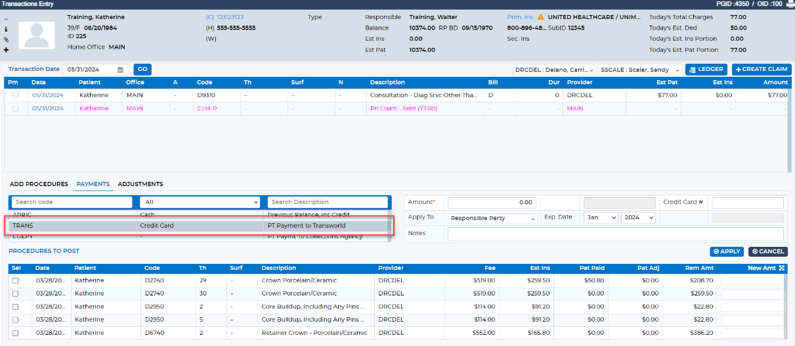Click the print icon next to OID
The width and height of the screenshot is (795, 346).
789,4
